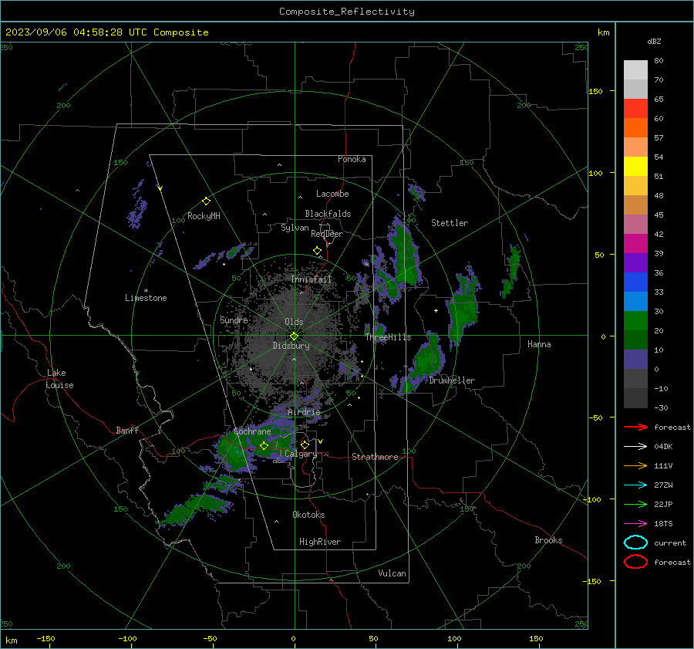Click the Sundre city label
The image size is (694, 649).
pos(234,319)
